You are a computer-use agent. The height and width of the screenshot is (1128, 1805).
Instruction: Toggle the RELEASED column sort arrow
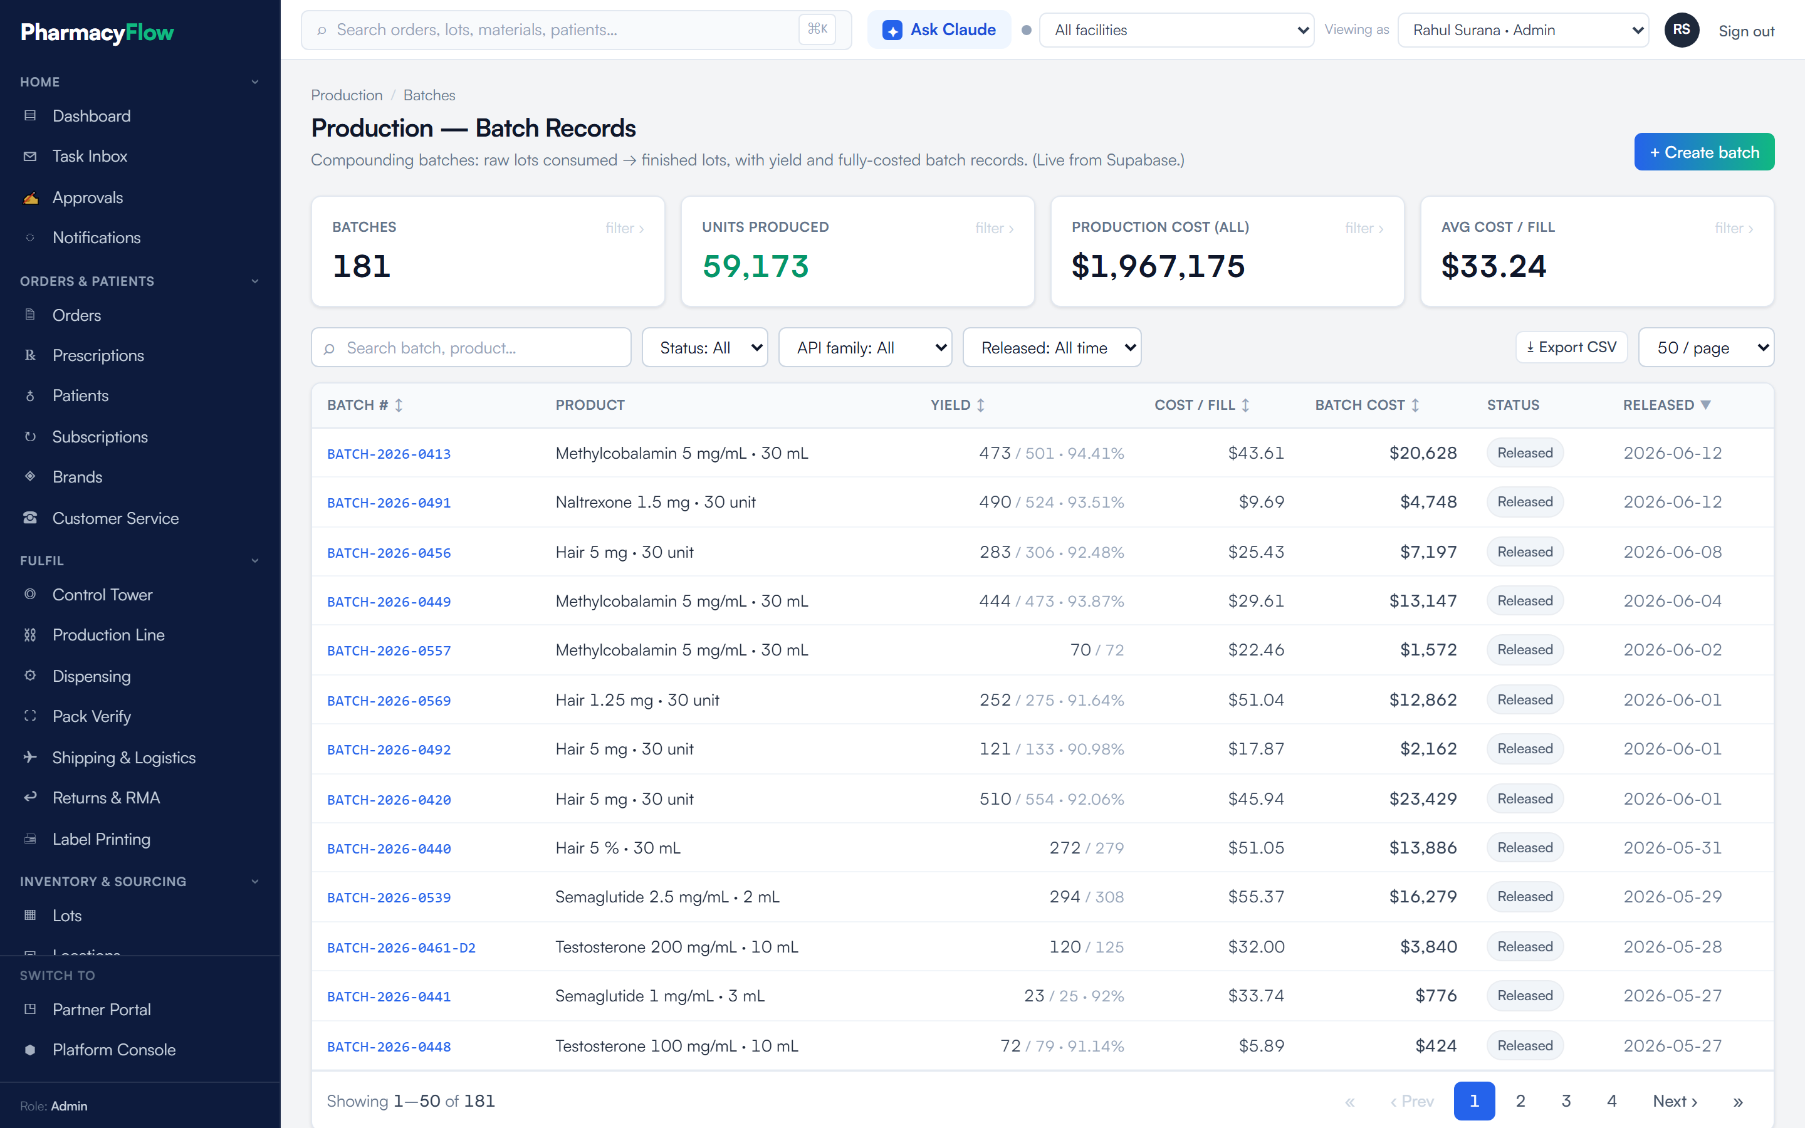[x=1706, y=405]
